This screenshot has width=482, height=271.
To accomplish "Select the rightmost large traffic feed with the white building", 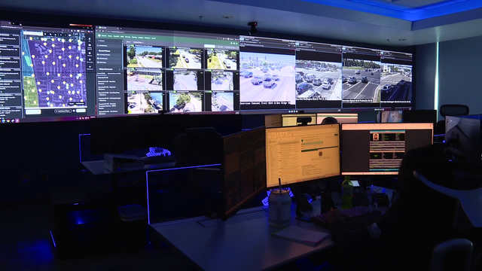I will [x=396, y=82].
